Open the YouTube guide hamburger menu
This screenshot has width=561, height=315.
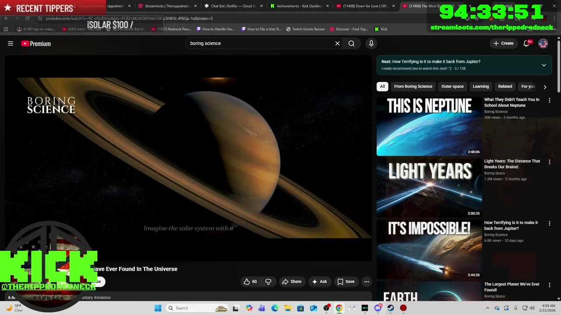coord(11,43)
